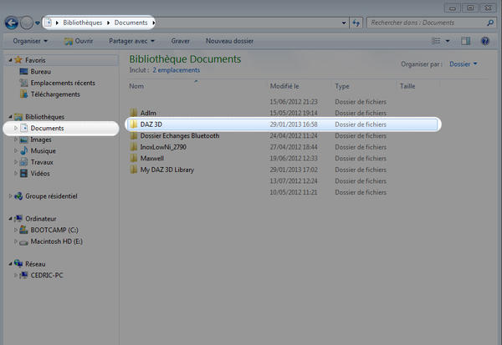Open the Organiser menu
The image size is (502, 345).
pyautogui.click(x=30, y=41)
